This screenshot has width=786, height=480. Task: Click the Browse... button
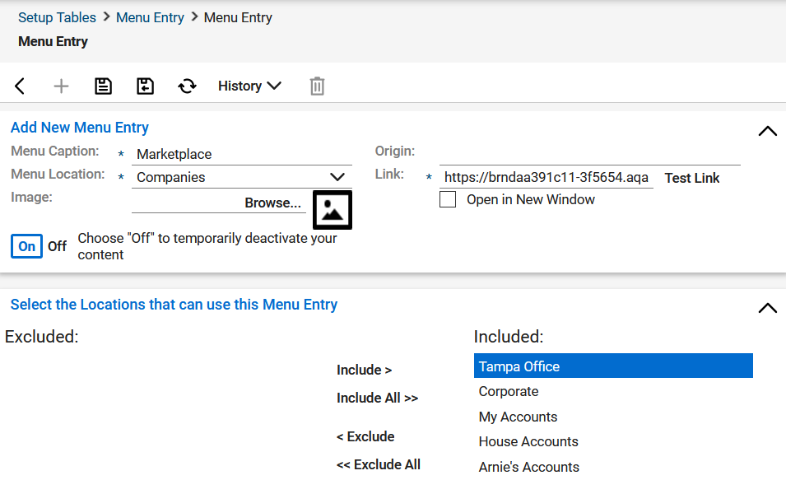coord(272,203)
